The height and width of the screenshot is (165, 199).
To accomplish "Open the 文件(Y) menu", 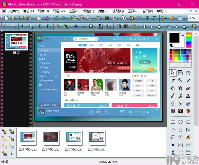I will (x=14, y=11).
